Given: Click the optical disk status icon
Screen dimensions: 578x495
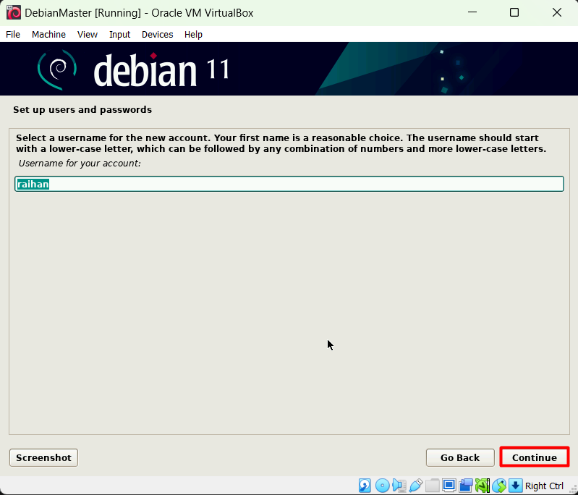Looking at the screenshot, I should click(x=382, y=486).
